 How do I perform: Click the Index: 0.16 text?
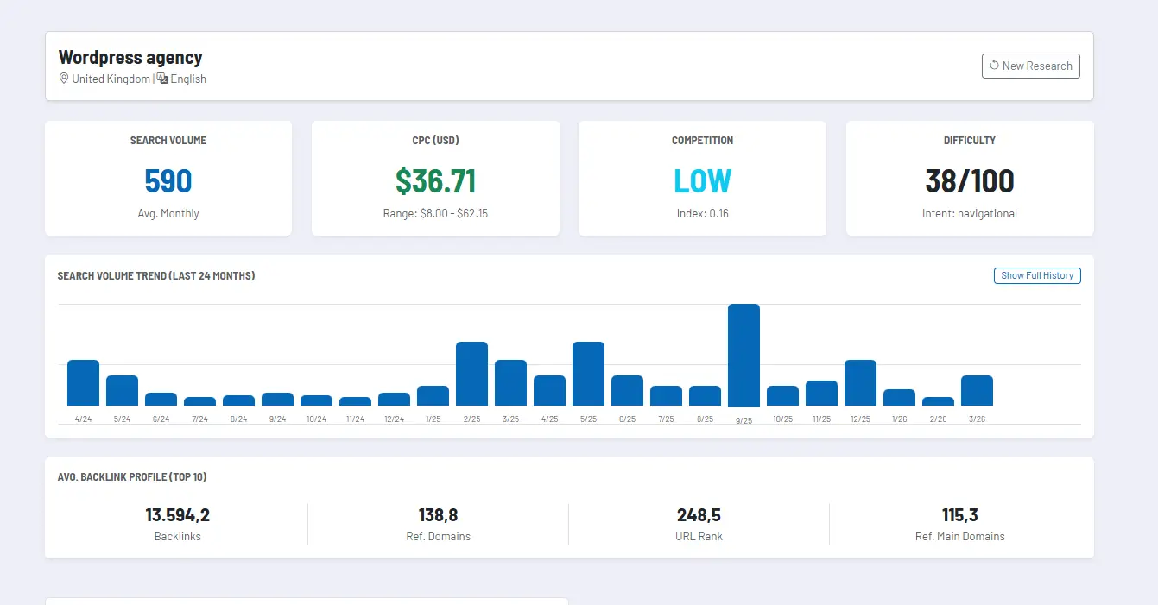(702, 213)
